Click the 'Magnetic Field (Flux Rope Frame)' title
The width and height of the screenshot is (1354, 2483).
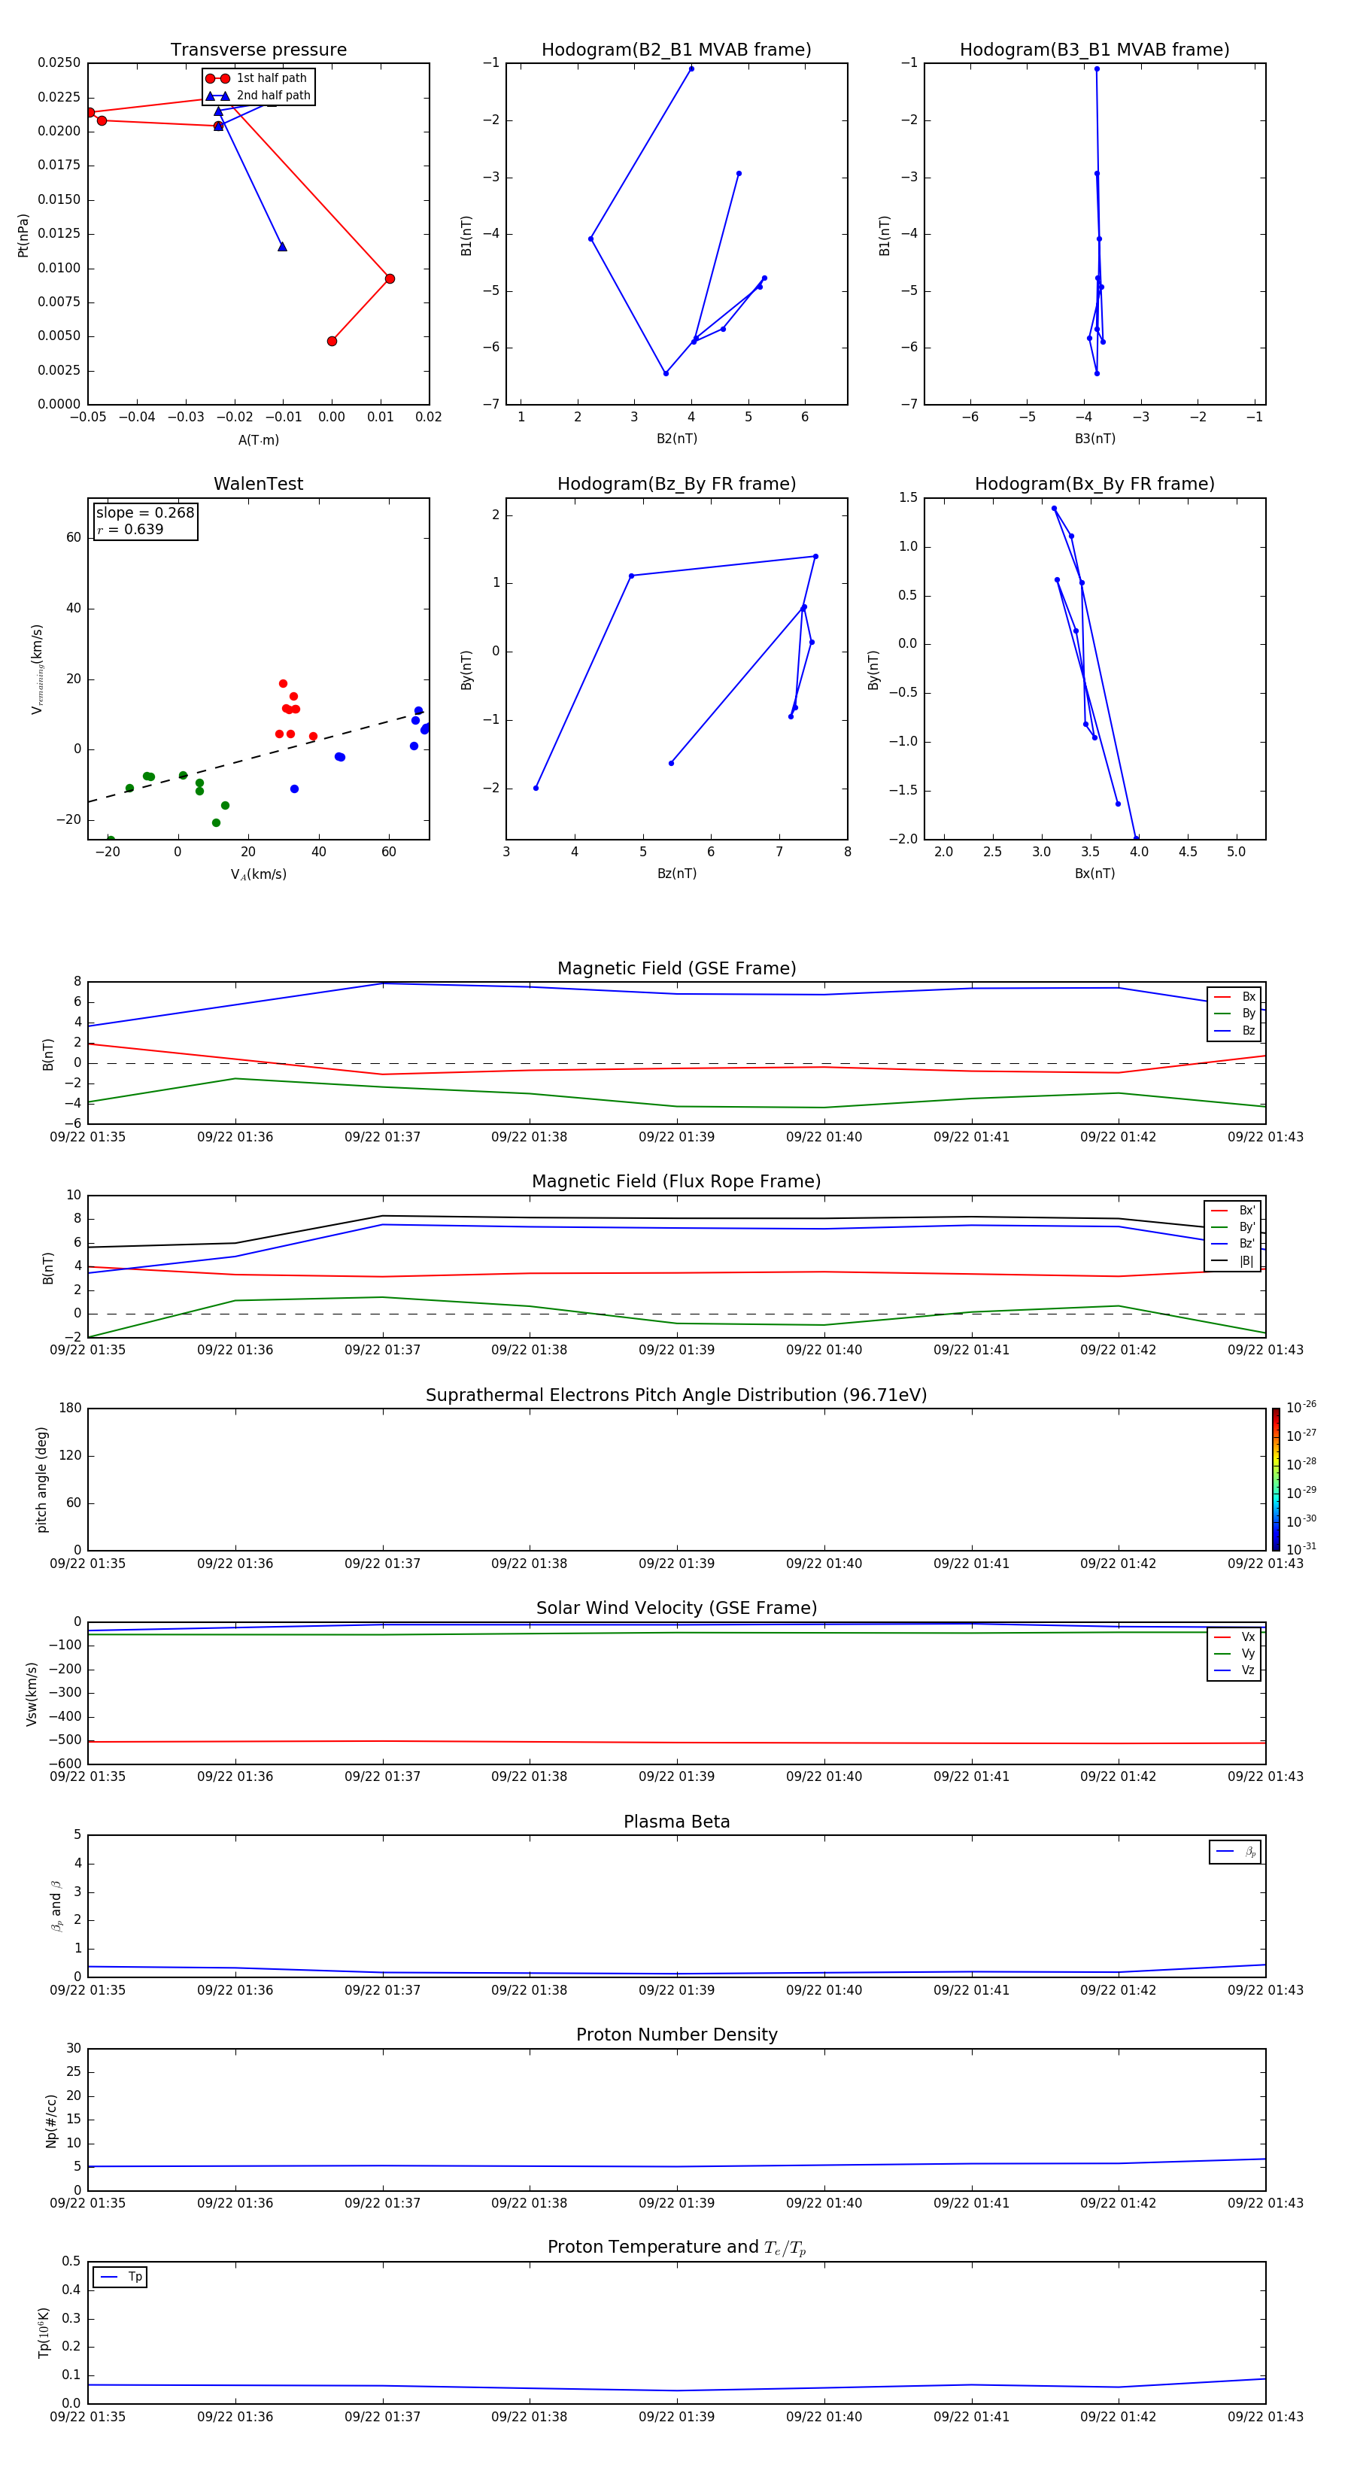tap(676, 1182)
